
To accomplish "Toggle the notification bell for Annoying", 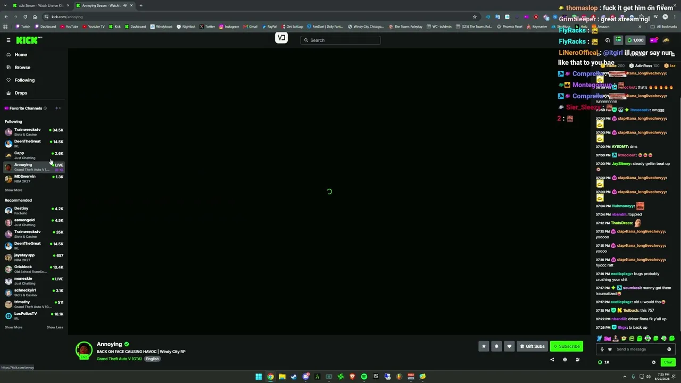I will click(496, 346).
